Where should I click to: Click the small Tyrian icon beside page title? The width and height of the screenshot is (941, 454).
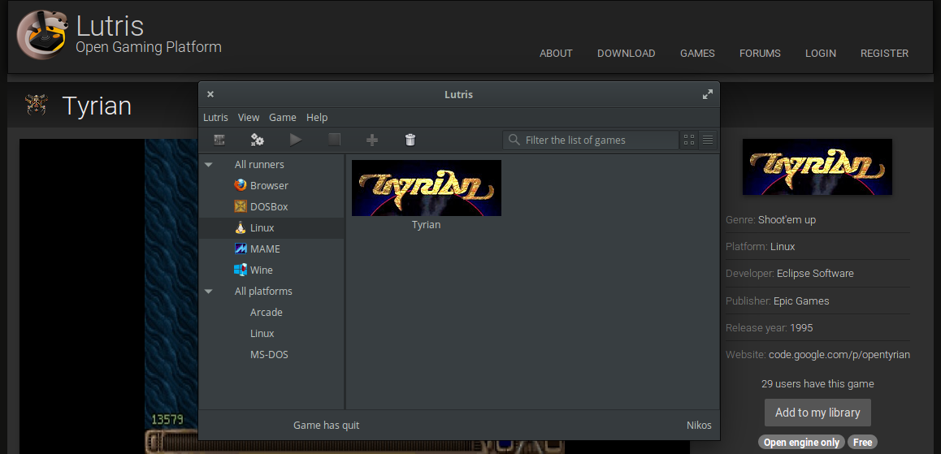pyautogui.click(x=36, y=105)
